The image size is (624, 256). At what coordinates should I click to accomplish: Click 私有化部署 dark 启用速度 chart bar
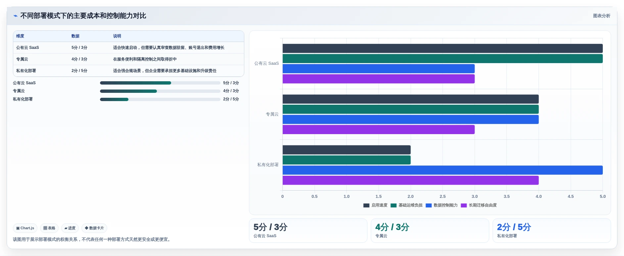pyautogui.click(x=347, y=150)
